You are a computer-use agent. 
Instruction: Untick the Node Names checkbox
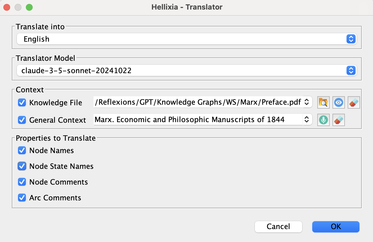click(22, 151)
